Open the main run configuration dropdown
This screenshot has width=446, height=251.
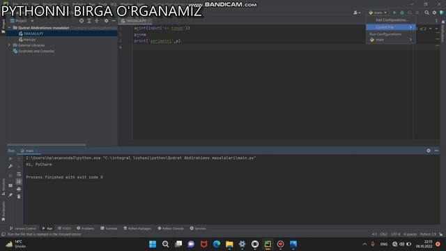(378, 13)
